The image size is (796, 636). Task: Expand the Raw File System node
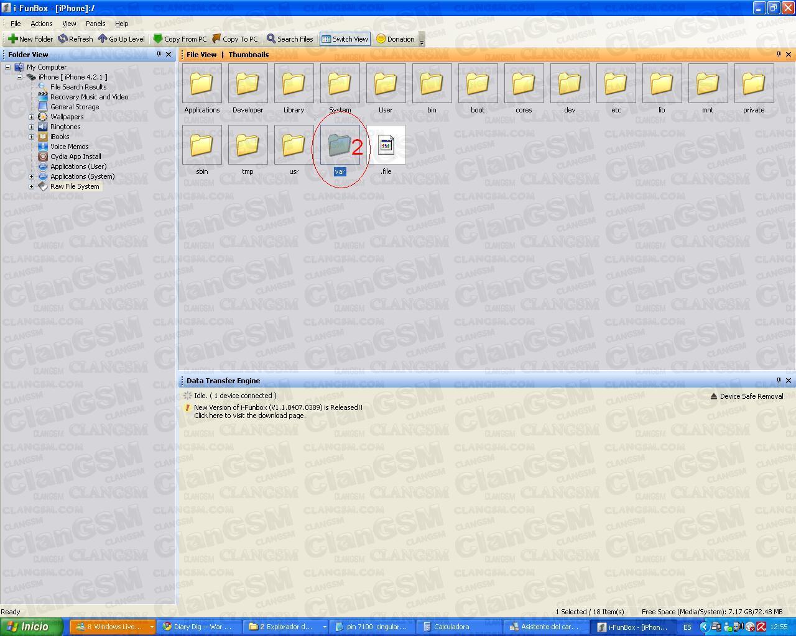coord(31,186)
